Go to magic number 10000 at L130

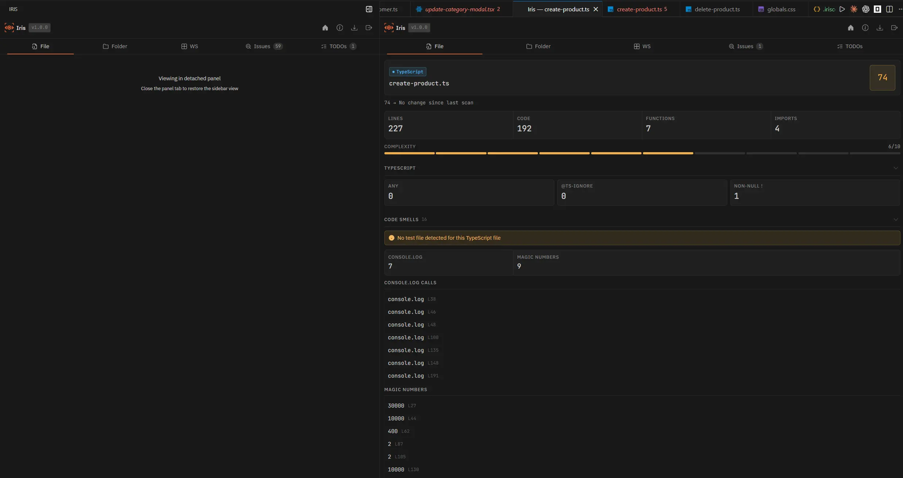point(403,470)
